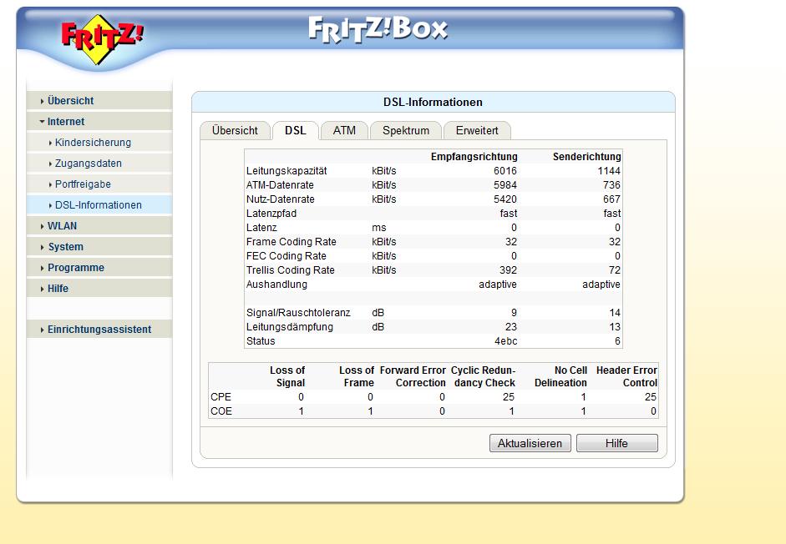
Task: Click the No Cell Delineation header
Action: 561,376
